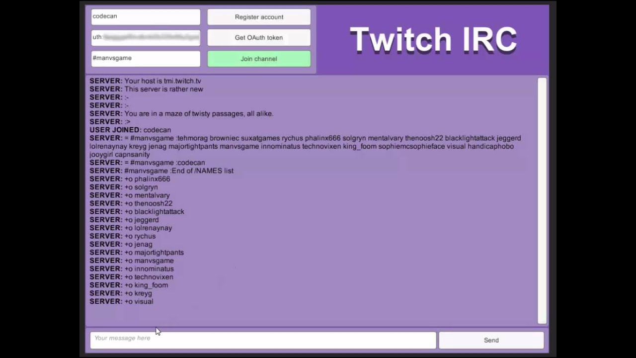This screenshot has width=636, height=358.
Task: Click the '+o lolrenaynay' line
Action: (x=131, y=228)
